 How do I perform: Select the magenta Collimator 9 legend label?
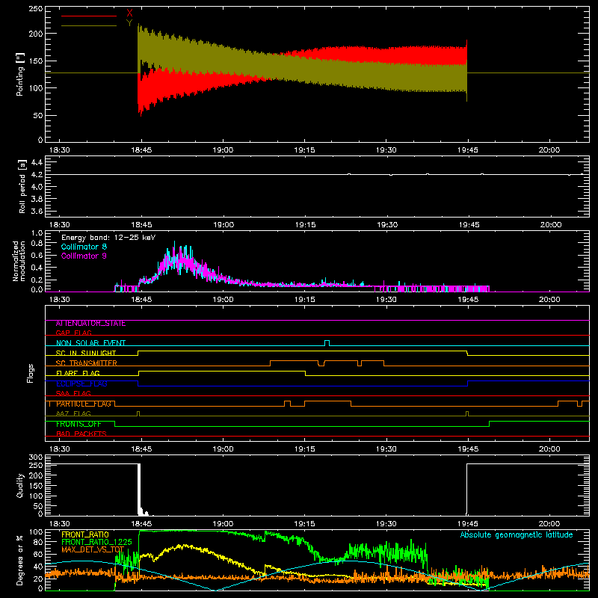[x=84, y=256]
